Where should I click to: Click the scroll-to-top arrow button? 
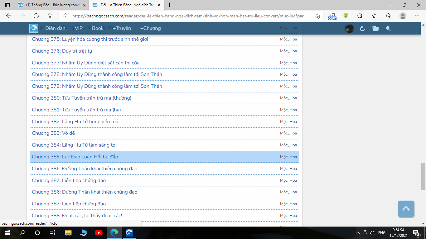tap(406, 209)
